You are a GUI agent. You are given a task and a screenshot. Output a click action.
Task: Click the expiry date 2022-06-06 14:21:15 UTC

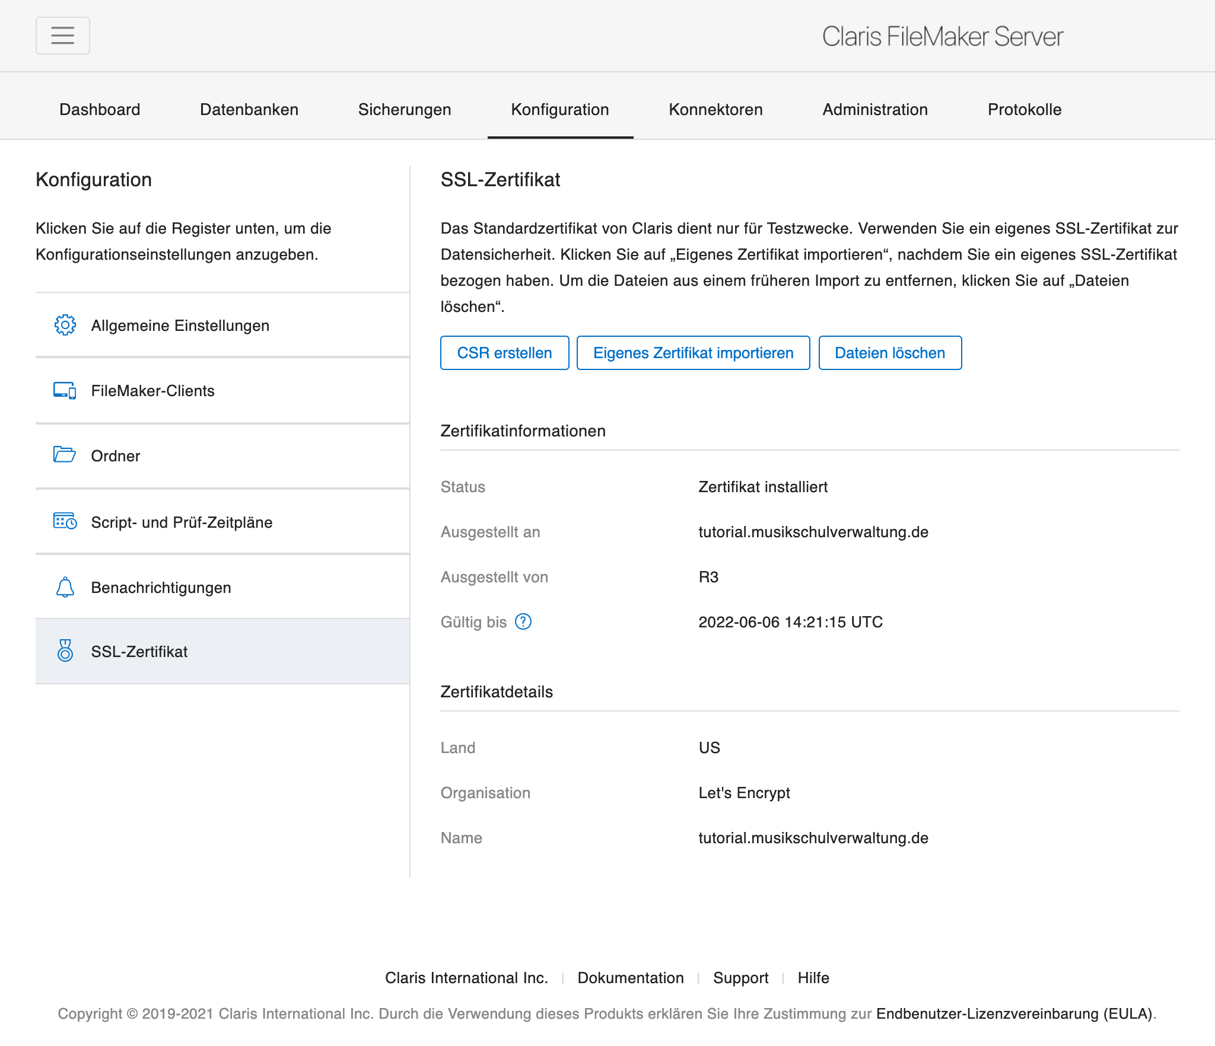pos(791,622)
